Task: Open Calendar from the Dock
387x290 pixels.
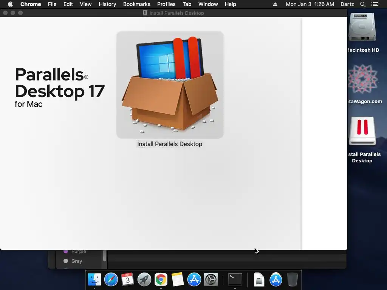Action: 128,280
